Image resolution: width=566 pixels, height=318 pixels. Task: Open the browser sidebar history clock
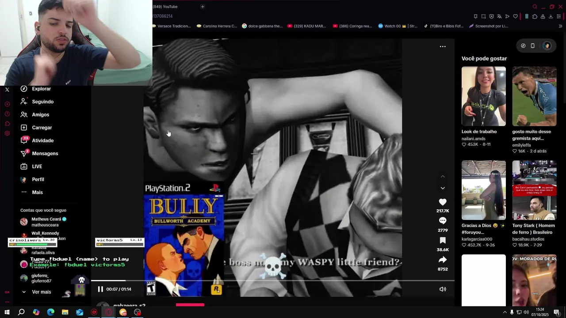pos(7,114)
